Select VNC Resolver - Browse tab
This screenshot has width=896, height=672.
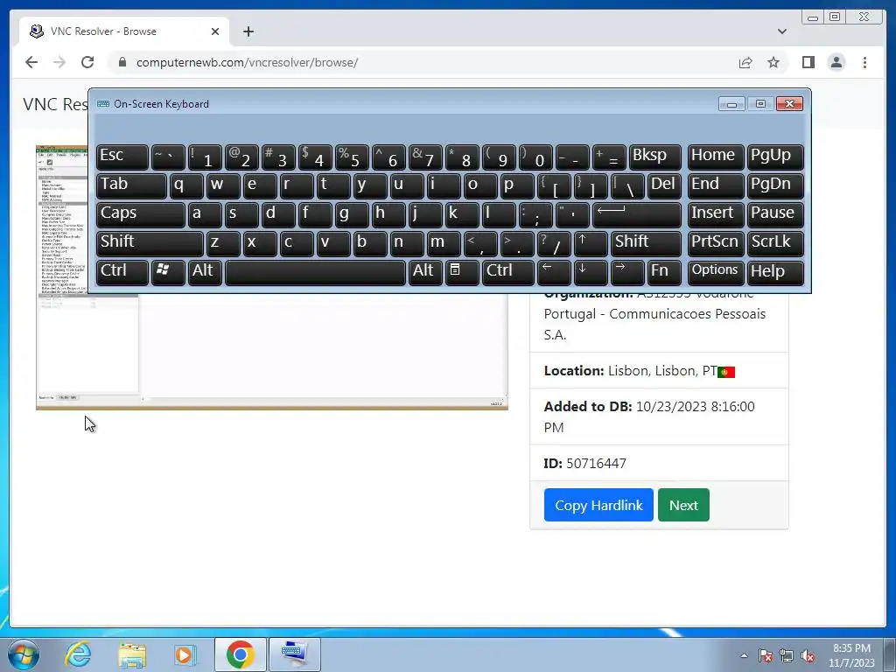pyautogui.click(x=124, y=31)
